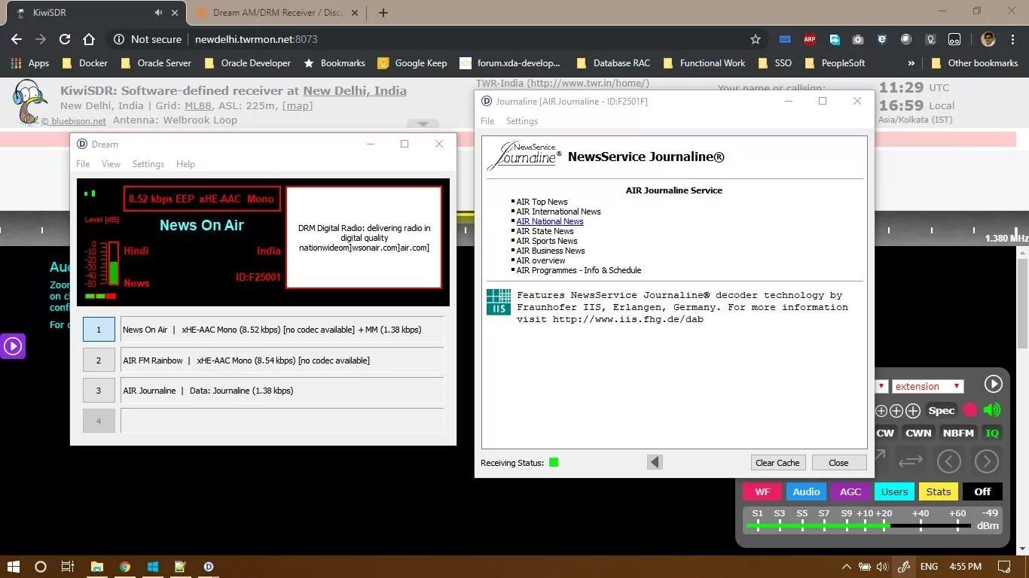This screenshot has height=578, width=1029.
Task: Open the AIR National News link
Action: pos(550,221)
